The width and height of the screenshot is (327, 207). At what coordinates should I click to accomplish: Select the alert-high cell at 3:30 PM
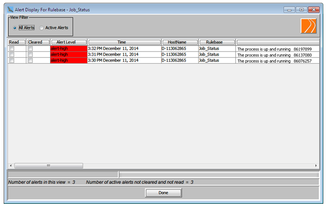(x=69, y=60)
